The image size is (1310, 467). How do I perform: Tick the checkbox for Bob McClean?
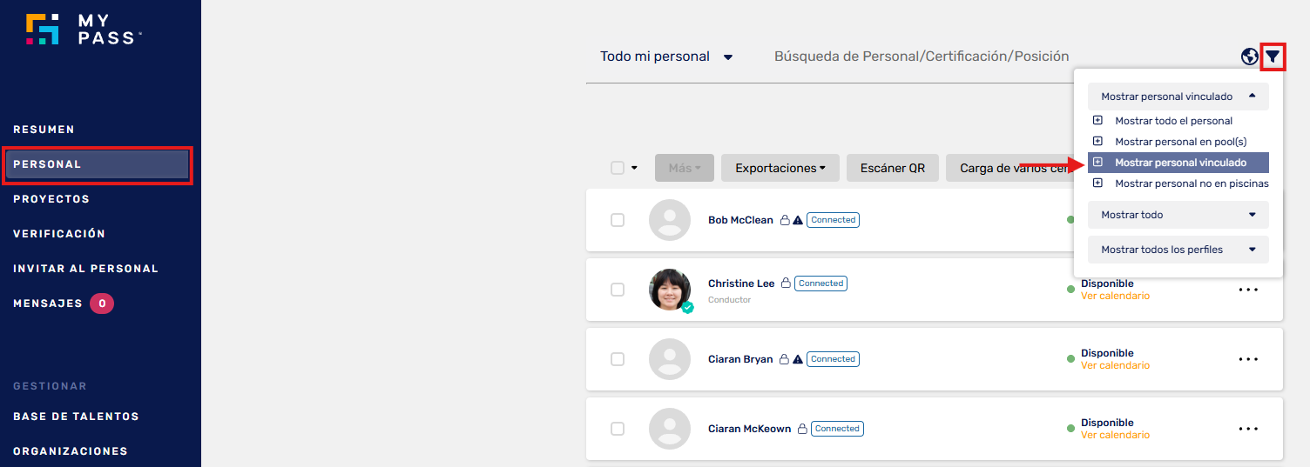618,220
